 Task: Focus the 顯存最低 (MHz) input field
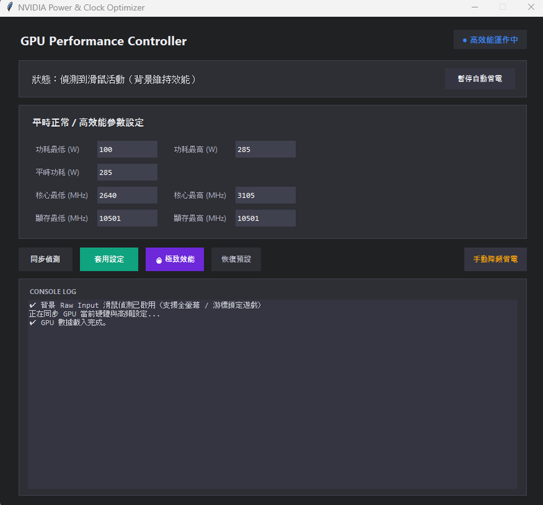127,218
